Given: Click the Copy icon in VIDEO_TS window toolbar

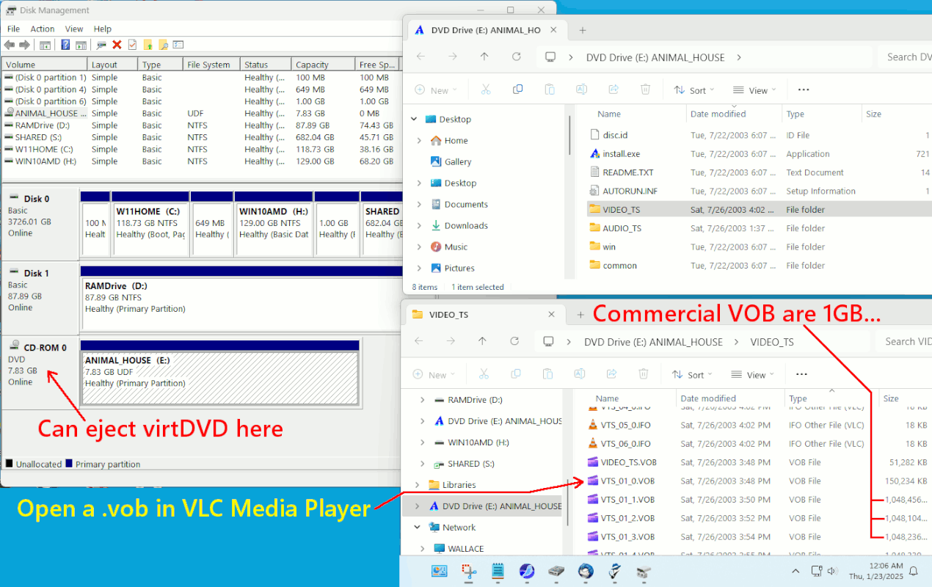Looking at the screenshot, I should point(516,374).
